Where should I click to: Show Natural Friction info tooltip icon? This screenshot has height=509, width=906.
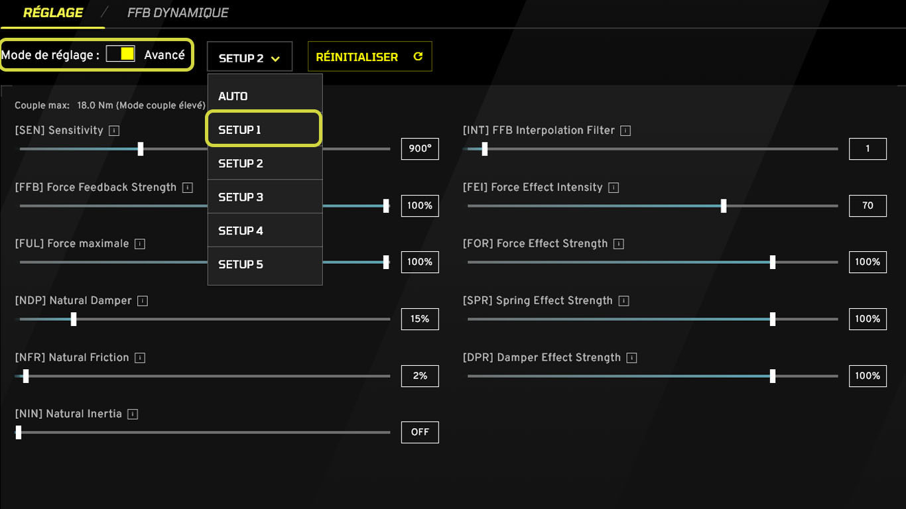click(x=140, y=358)
